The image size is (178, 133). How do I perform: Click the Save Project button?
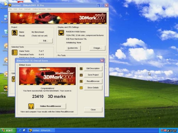coord(93,75)
